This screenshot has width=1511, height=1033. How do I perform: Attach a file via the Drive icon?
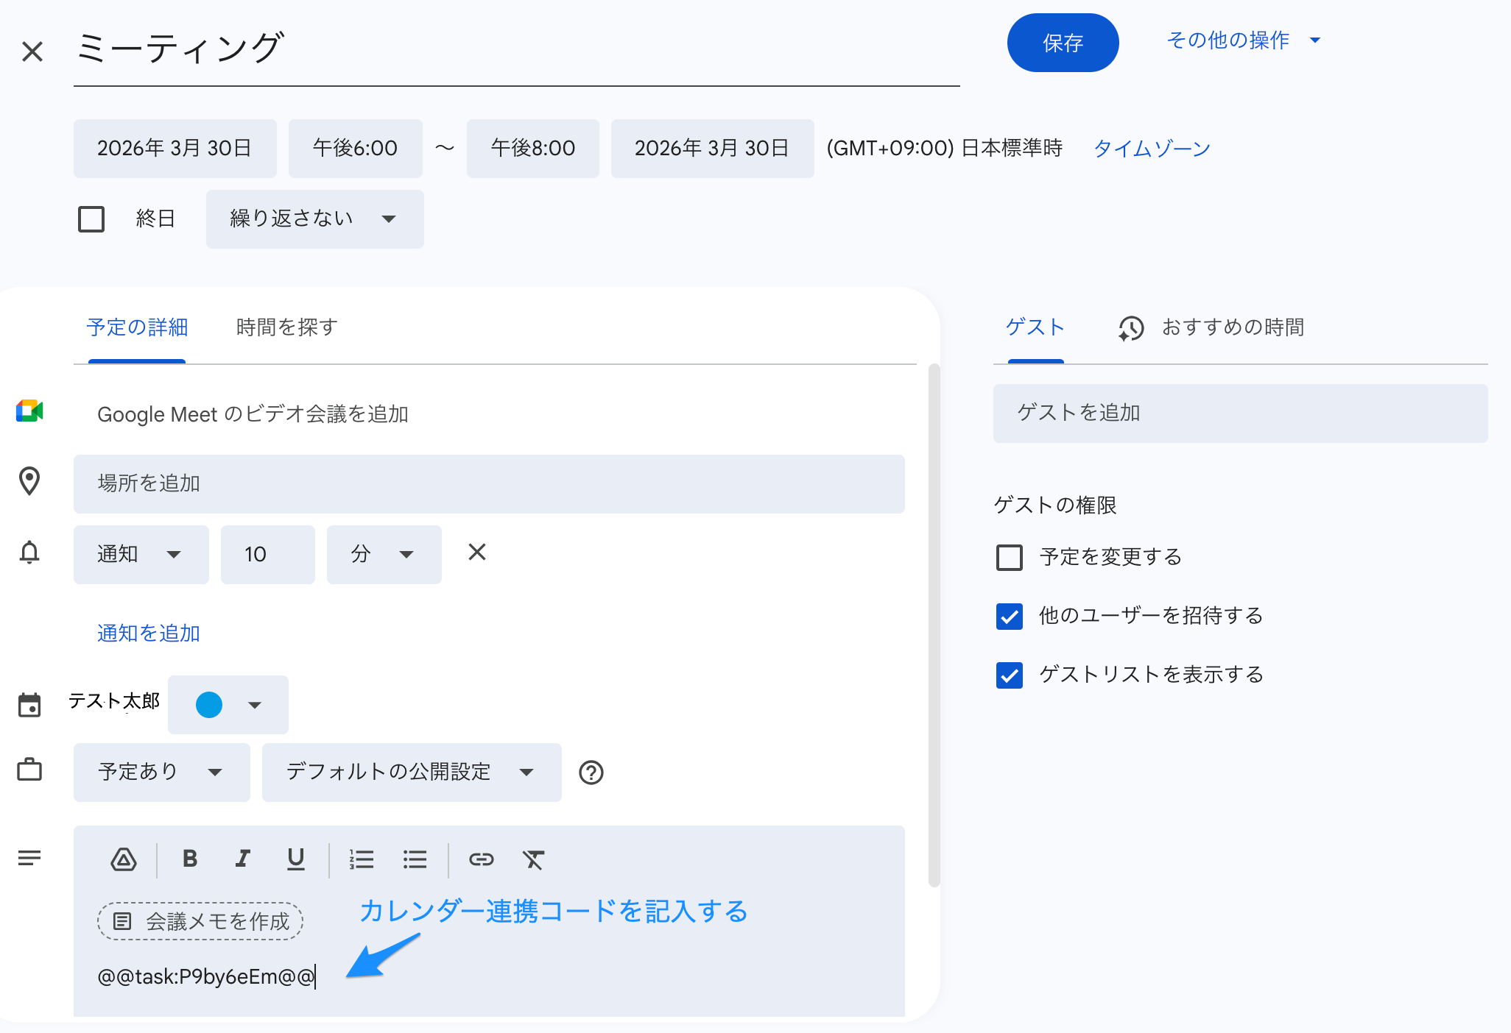pyautogui.click(x=124, y=859)
